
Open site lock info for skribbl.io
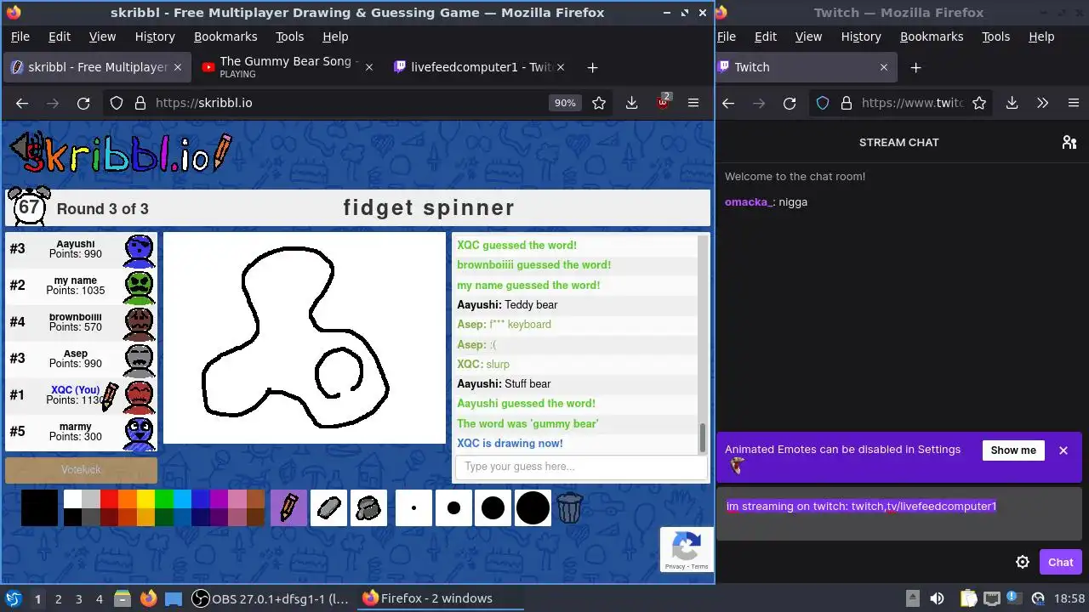[140, 103]
